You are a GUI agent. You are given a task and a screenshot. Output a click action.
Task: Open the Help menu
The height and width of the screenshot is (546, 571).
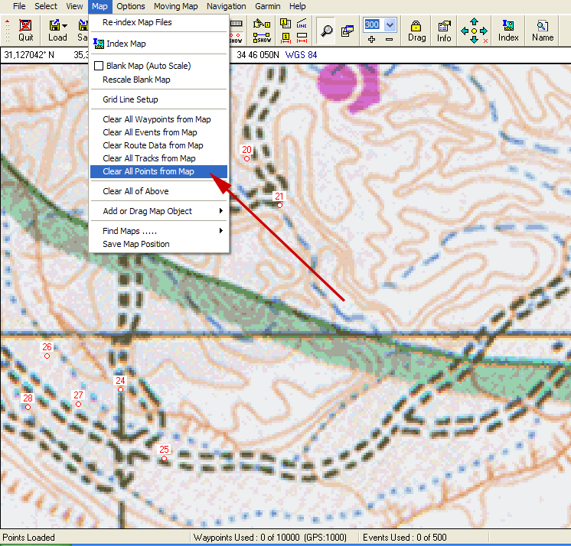pos(297,6)
